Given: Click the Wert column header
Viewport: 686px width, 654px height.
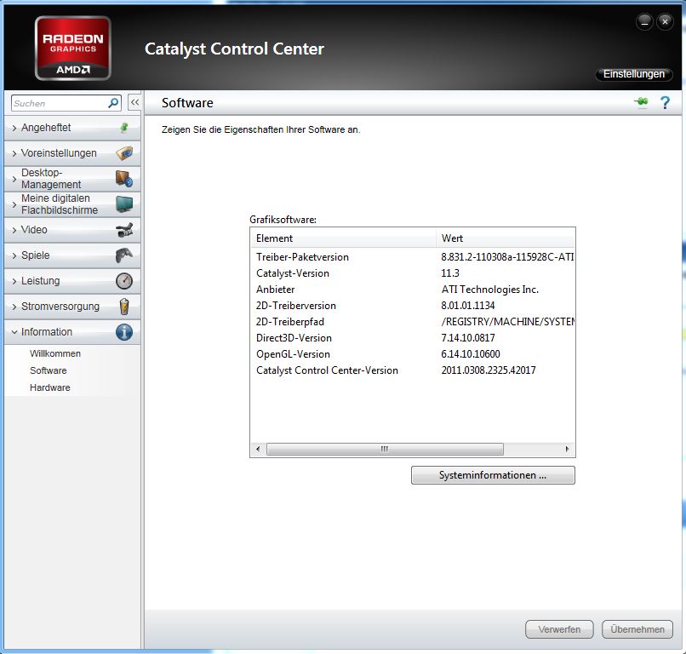Looking at the screenshot, I should (506, 238).
